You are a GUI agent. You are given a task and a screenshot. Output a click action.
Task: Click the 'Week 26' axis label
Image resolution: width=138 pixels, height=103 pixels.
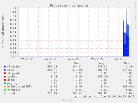[120, 59]
